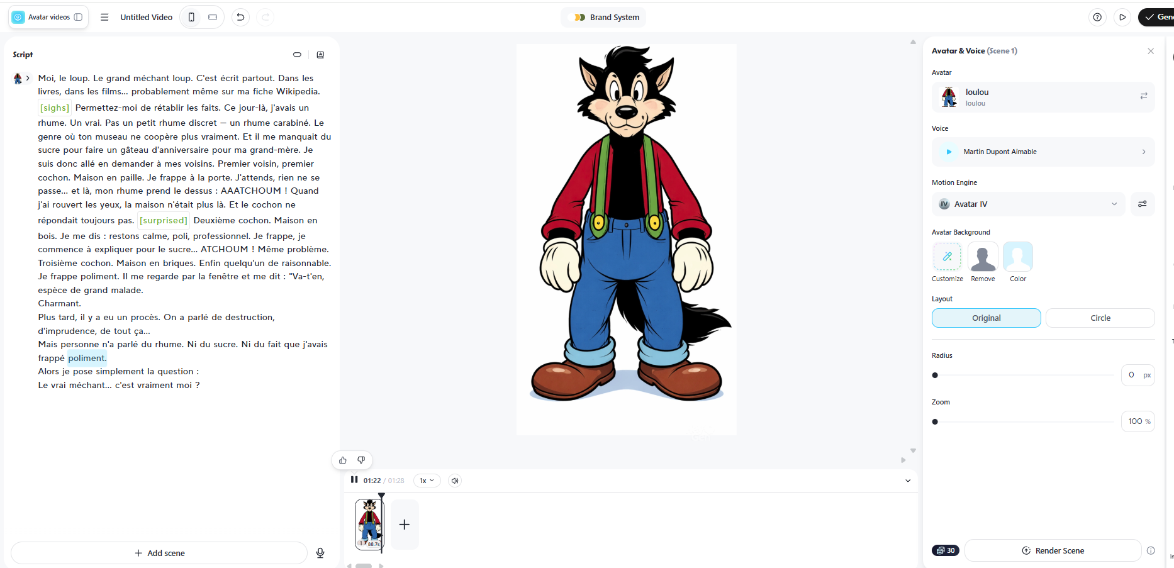Mute the timeline volume
The height and width of the screenshot is (568, 1174).
click(455, 481)
